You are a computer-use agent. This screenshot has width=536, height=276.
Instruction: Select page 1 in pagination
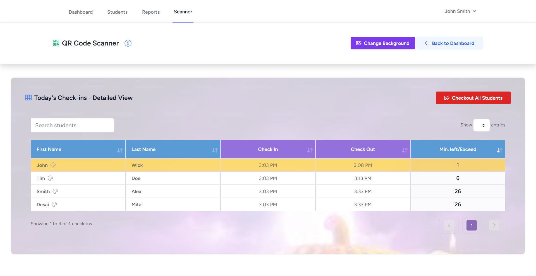point(472,225)
